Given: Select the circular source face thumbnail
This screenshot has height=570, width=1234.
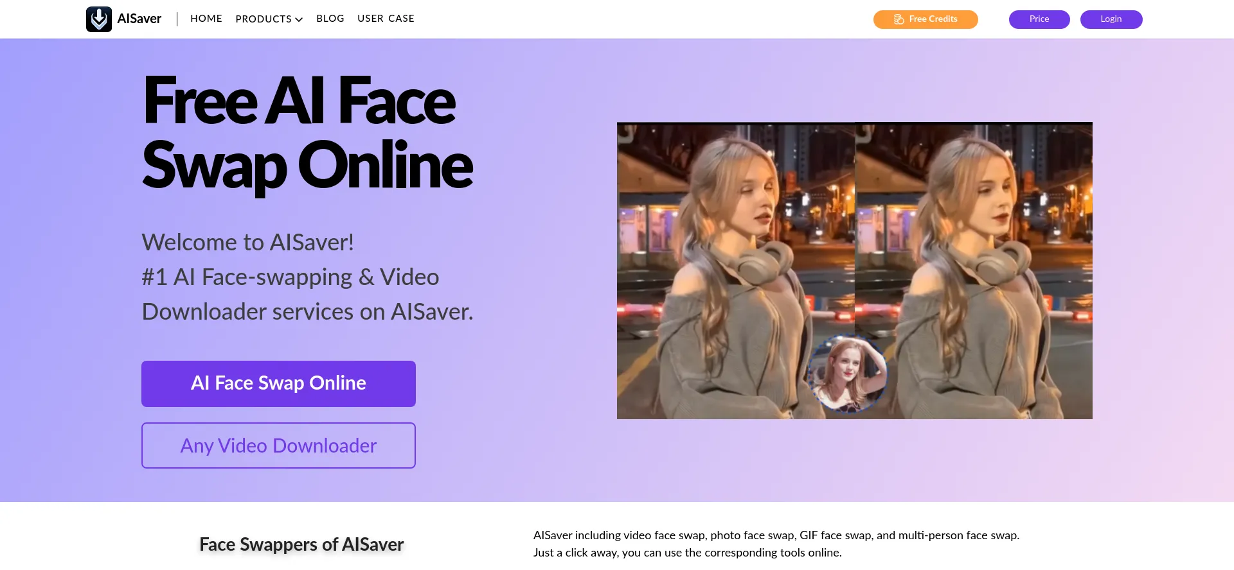Looking at the screenshot, I should 847,374.
